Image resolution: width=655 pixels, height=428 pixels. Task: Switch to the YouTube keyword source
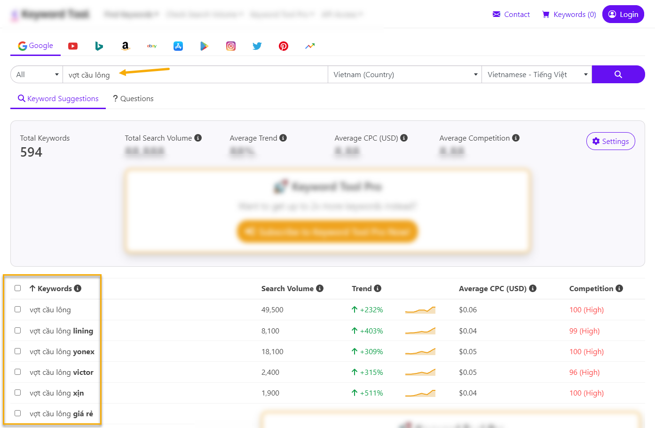pos(73,46)
